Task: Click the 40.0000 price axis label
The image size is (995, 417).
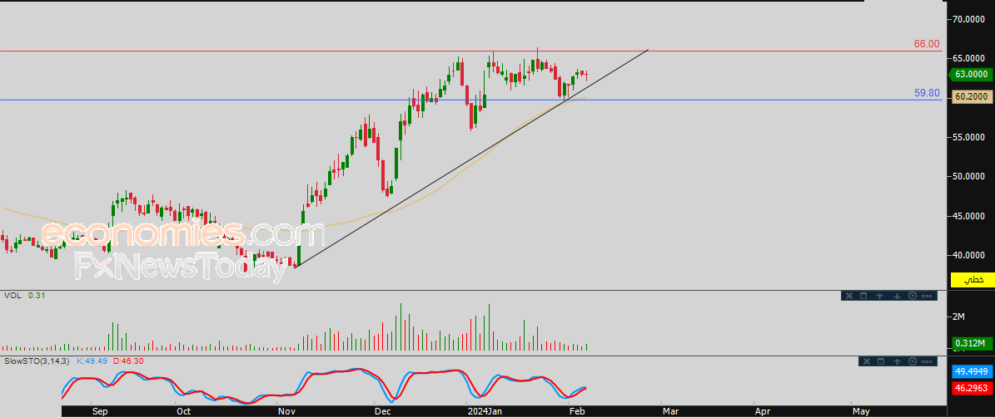Action: click(x=970, y=255)
